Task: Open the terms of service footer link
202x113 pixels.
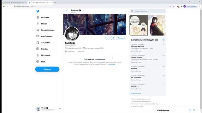Action: point(141,99)
